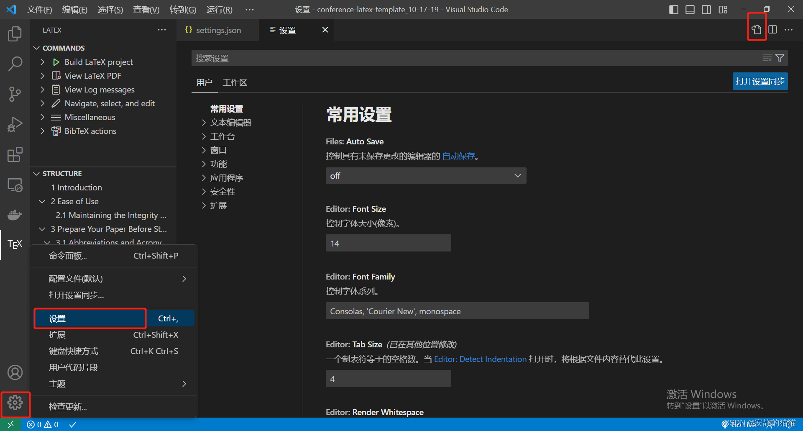
Task: Switch to 工作区 settings tab
Action: pyautogui.click(x=235, y=82)
